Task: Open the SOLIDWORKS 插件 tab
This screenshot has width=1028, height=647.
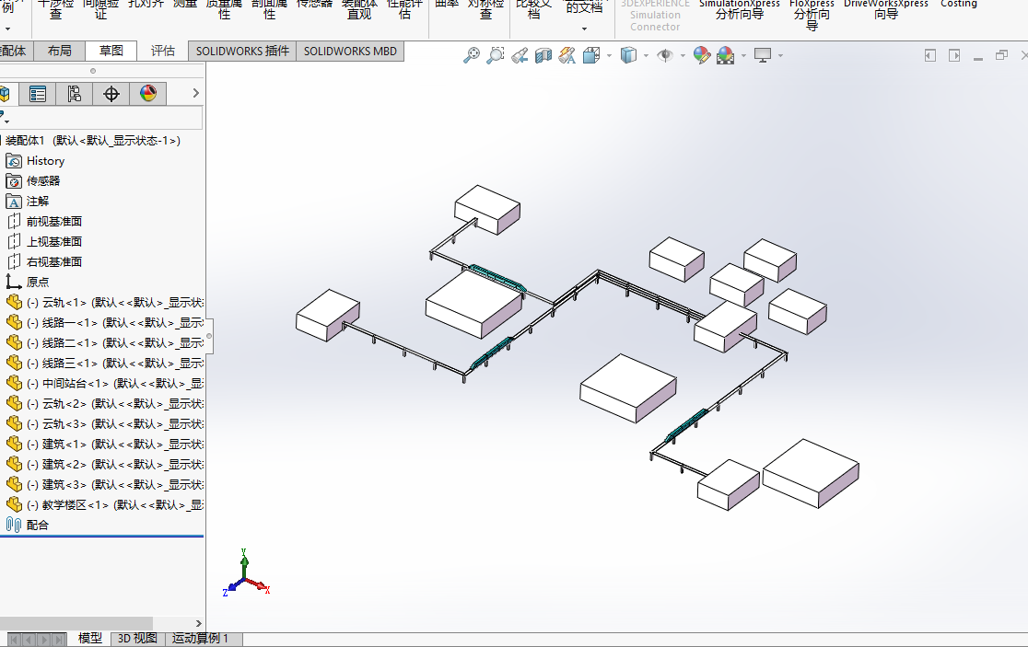Action: (x=242, y=52)
